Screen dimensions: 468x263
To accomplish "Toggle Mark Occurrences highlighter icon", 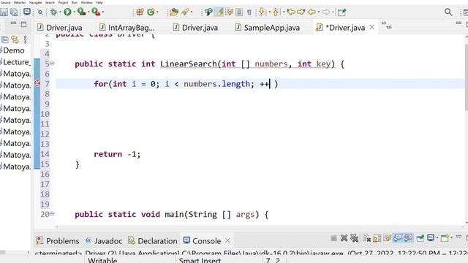I will click(x=219, y=12).
